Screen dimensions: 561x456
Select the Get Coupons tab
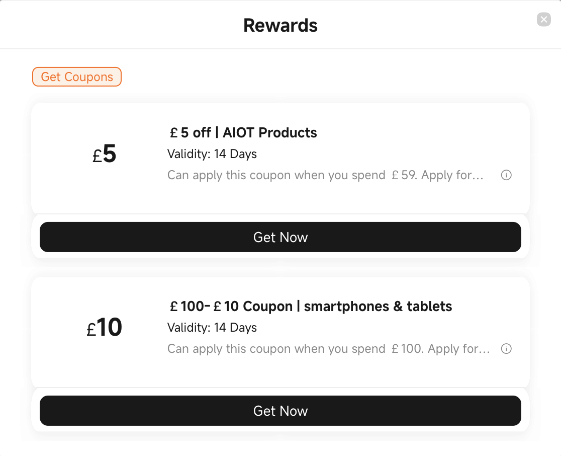77,77
